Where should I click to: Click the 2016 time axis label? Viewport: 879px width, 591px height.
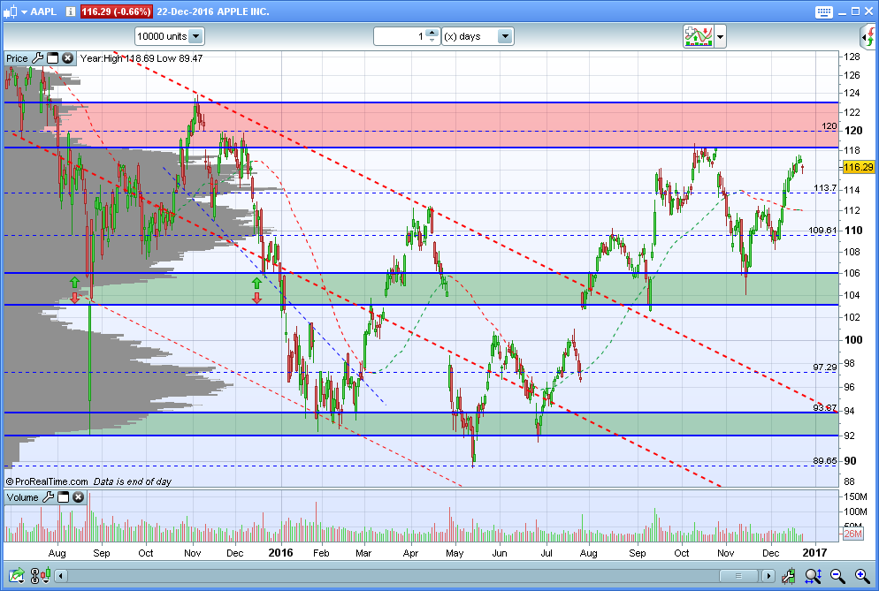pos(280,553)
